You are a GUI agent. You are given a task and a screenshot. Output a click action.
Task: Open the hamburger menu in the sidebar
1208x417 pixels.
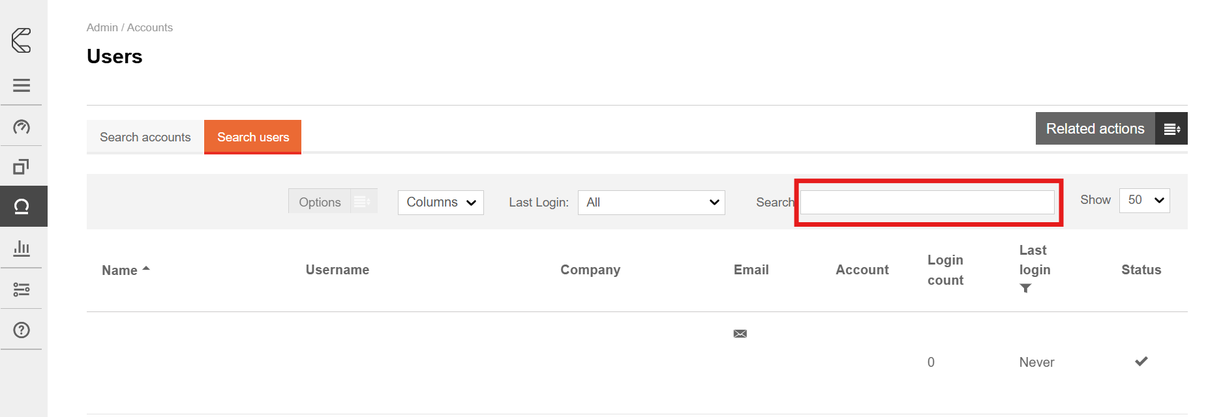(x=22, y=85)
